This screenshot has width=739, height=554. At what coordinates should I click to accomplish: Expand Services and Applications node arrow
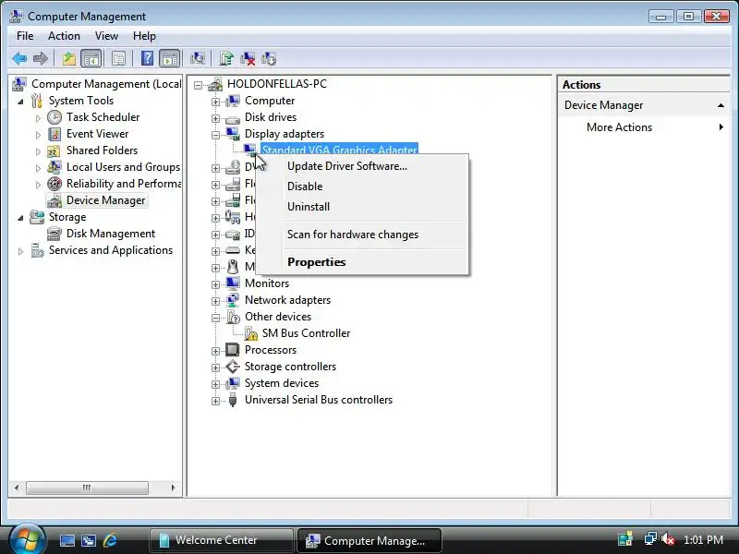[20, 251]
